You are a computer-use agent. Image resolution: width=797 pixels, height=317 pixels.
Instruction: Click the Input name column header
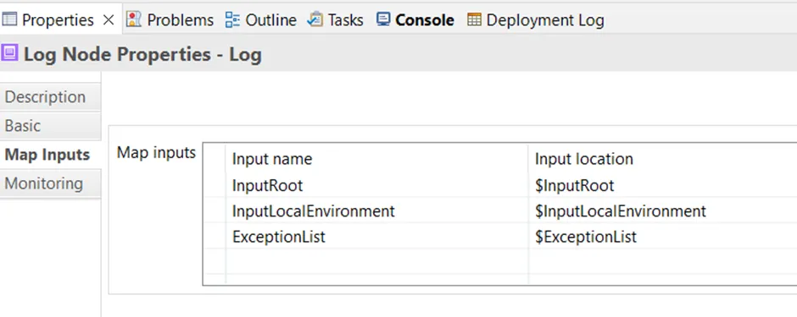pyautogui.click(x=376, y=159)
